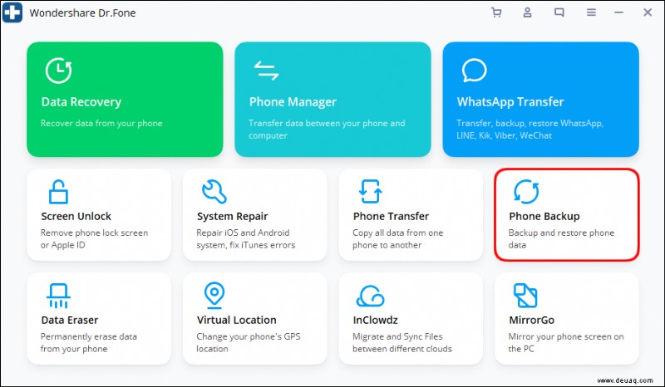Image resolution: width=665 pixels, height=387 pixels.
Task: Select the InClowdz title
Action: (x=376, y=320)
